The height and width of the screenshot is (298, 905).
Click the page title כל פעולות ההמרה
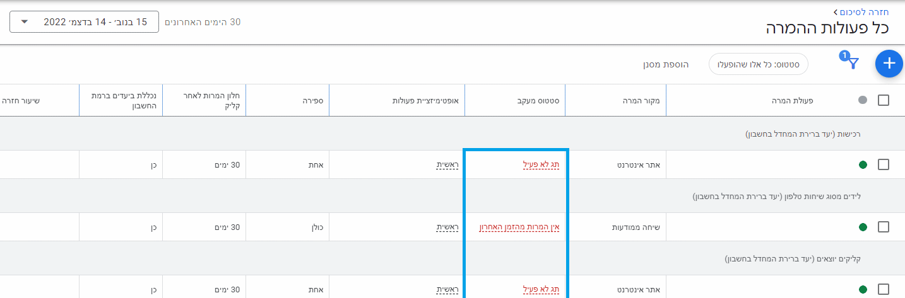coord(827,28)
